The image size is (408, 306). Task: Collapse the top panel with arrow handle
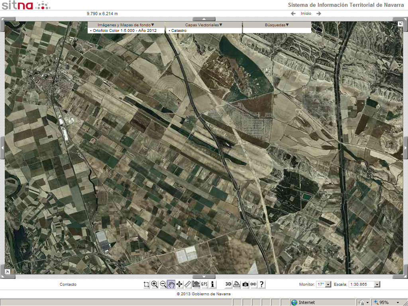204,19
